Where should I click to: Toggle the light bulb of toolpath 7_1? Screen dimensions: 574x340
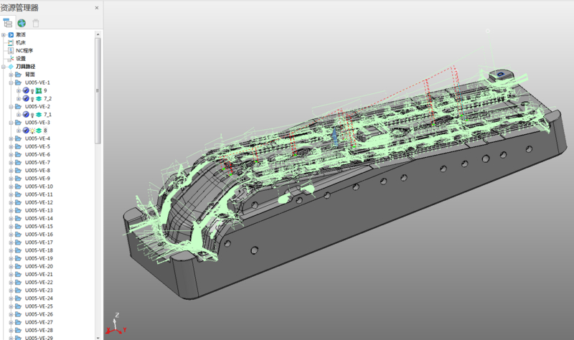point(32,114)
